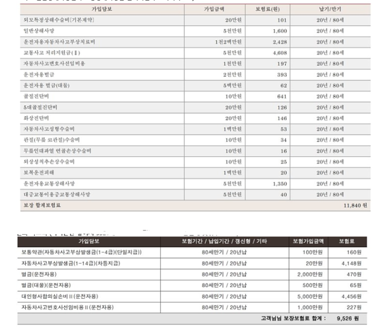Image resolution: width=376 pixels, height=328 pixels.
Task: Click the 65원 premium
Action: coord(356,286)
